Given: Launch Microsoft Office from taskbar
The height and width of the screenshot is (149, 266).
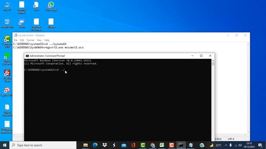Looking at the screenshot, I should coord(133,145).
